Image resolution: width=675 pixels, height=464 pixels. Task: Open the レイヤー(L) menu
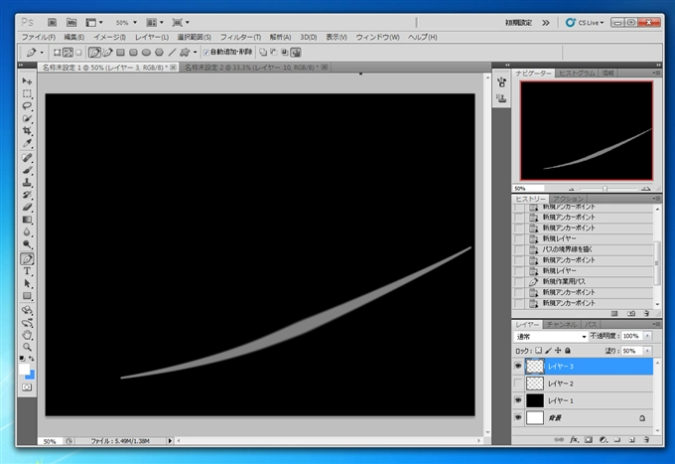[x=152, y=38]
